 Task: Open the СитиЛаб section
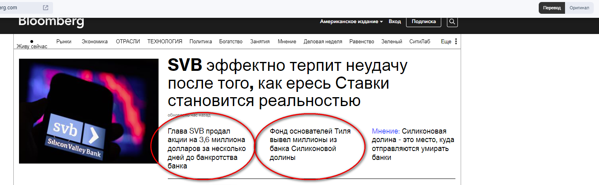click(x=420, y=41)
